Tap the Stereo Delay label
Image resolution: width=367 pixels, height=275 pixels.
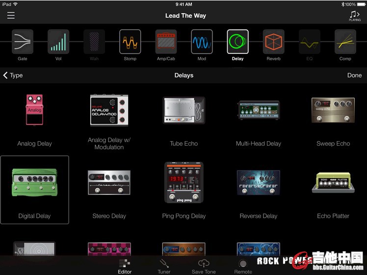point(109,216)
